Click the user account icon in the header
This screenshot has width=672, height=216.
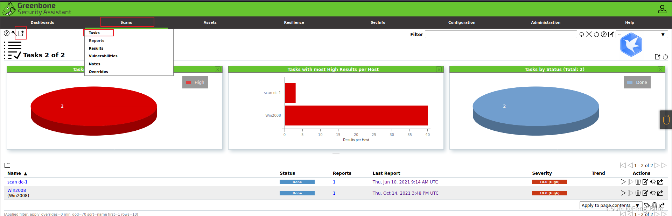(662, 9)
